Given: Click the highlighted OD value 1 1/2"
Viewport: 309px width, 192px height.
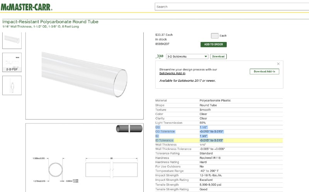Looking at the screenshot, I should pos(204,127).
